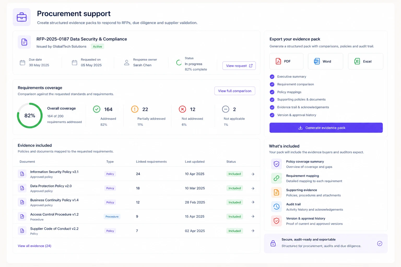Image resolution: width=401 pixels, height=267 pixels.
Task: Click the orange Partially addressed warning icon
Action: pos(135,109)
